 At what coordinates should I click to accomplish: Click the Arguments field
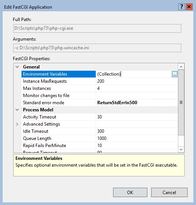coord(97,48)
